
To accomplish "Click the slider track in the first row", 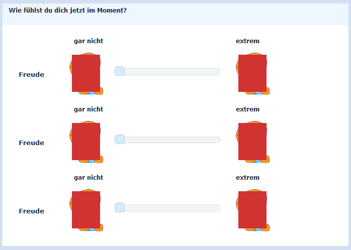I will pos(171,72).
